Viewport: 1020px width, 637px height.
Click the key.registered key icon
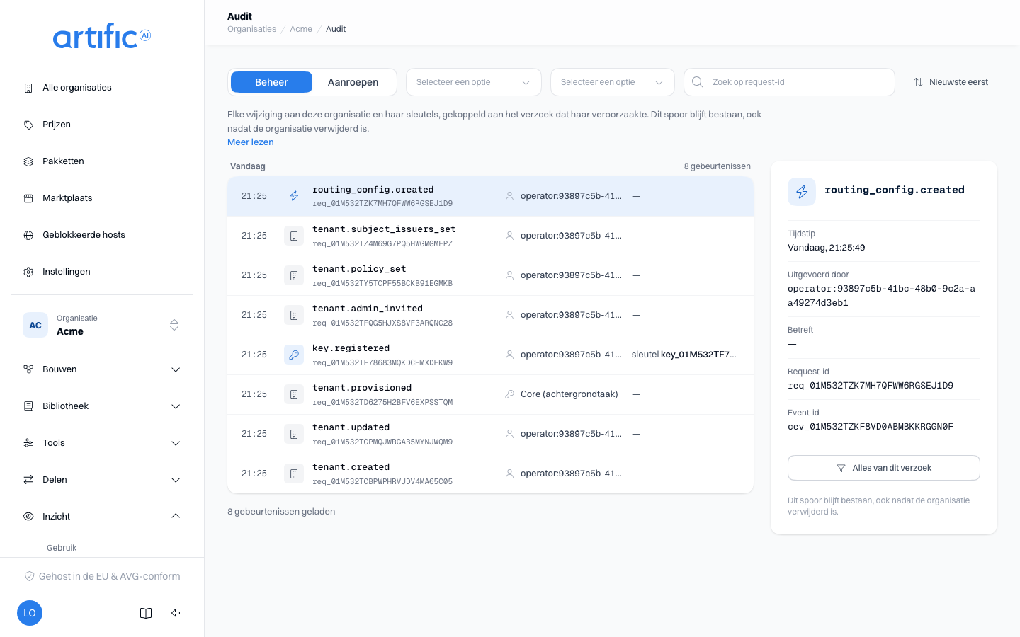click(x=294, y=355)
